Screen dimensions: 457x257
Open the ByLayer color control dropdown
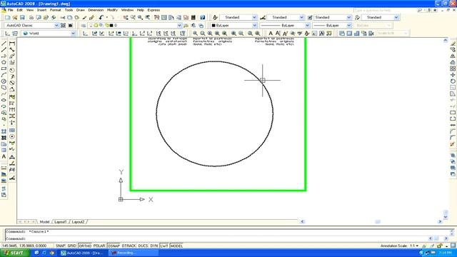click(x=254, y=26)
